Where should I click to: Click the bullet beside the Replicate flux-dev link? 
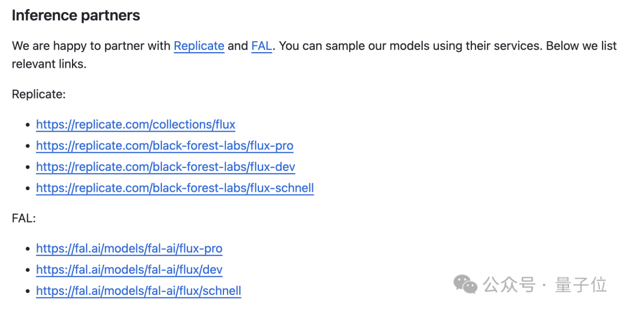click(28, 167)
